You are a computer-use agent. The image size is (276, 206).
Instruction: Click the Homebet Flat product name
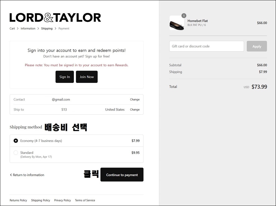pos(198,21)
